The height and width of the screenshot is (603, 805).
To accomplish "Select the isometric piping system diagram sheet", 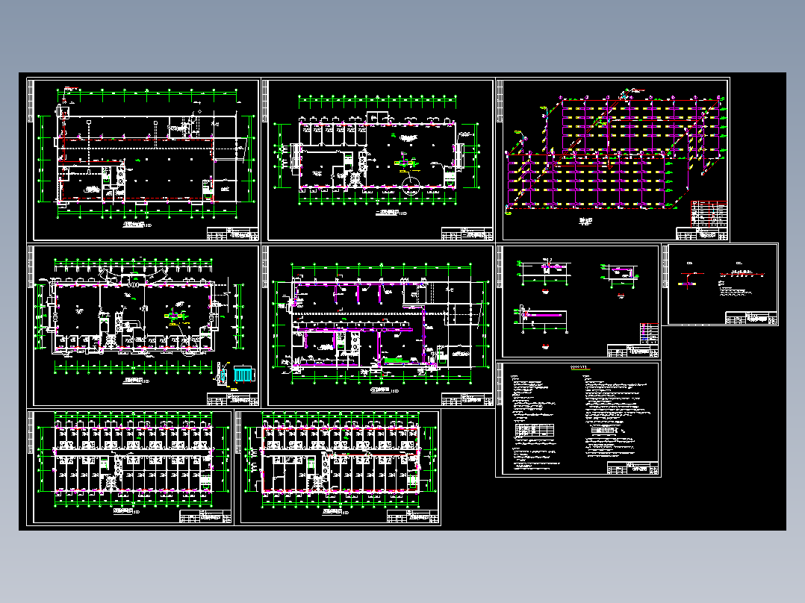I will point(613,160).
